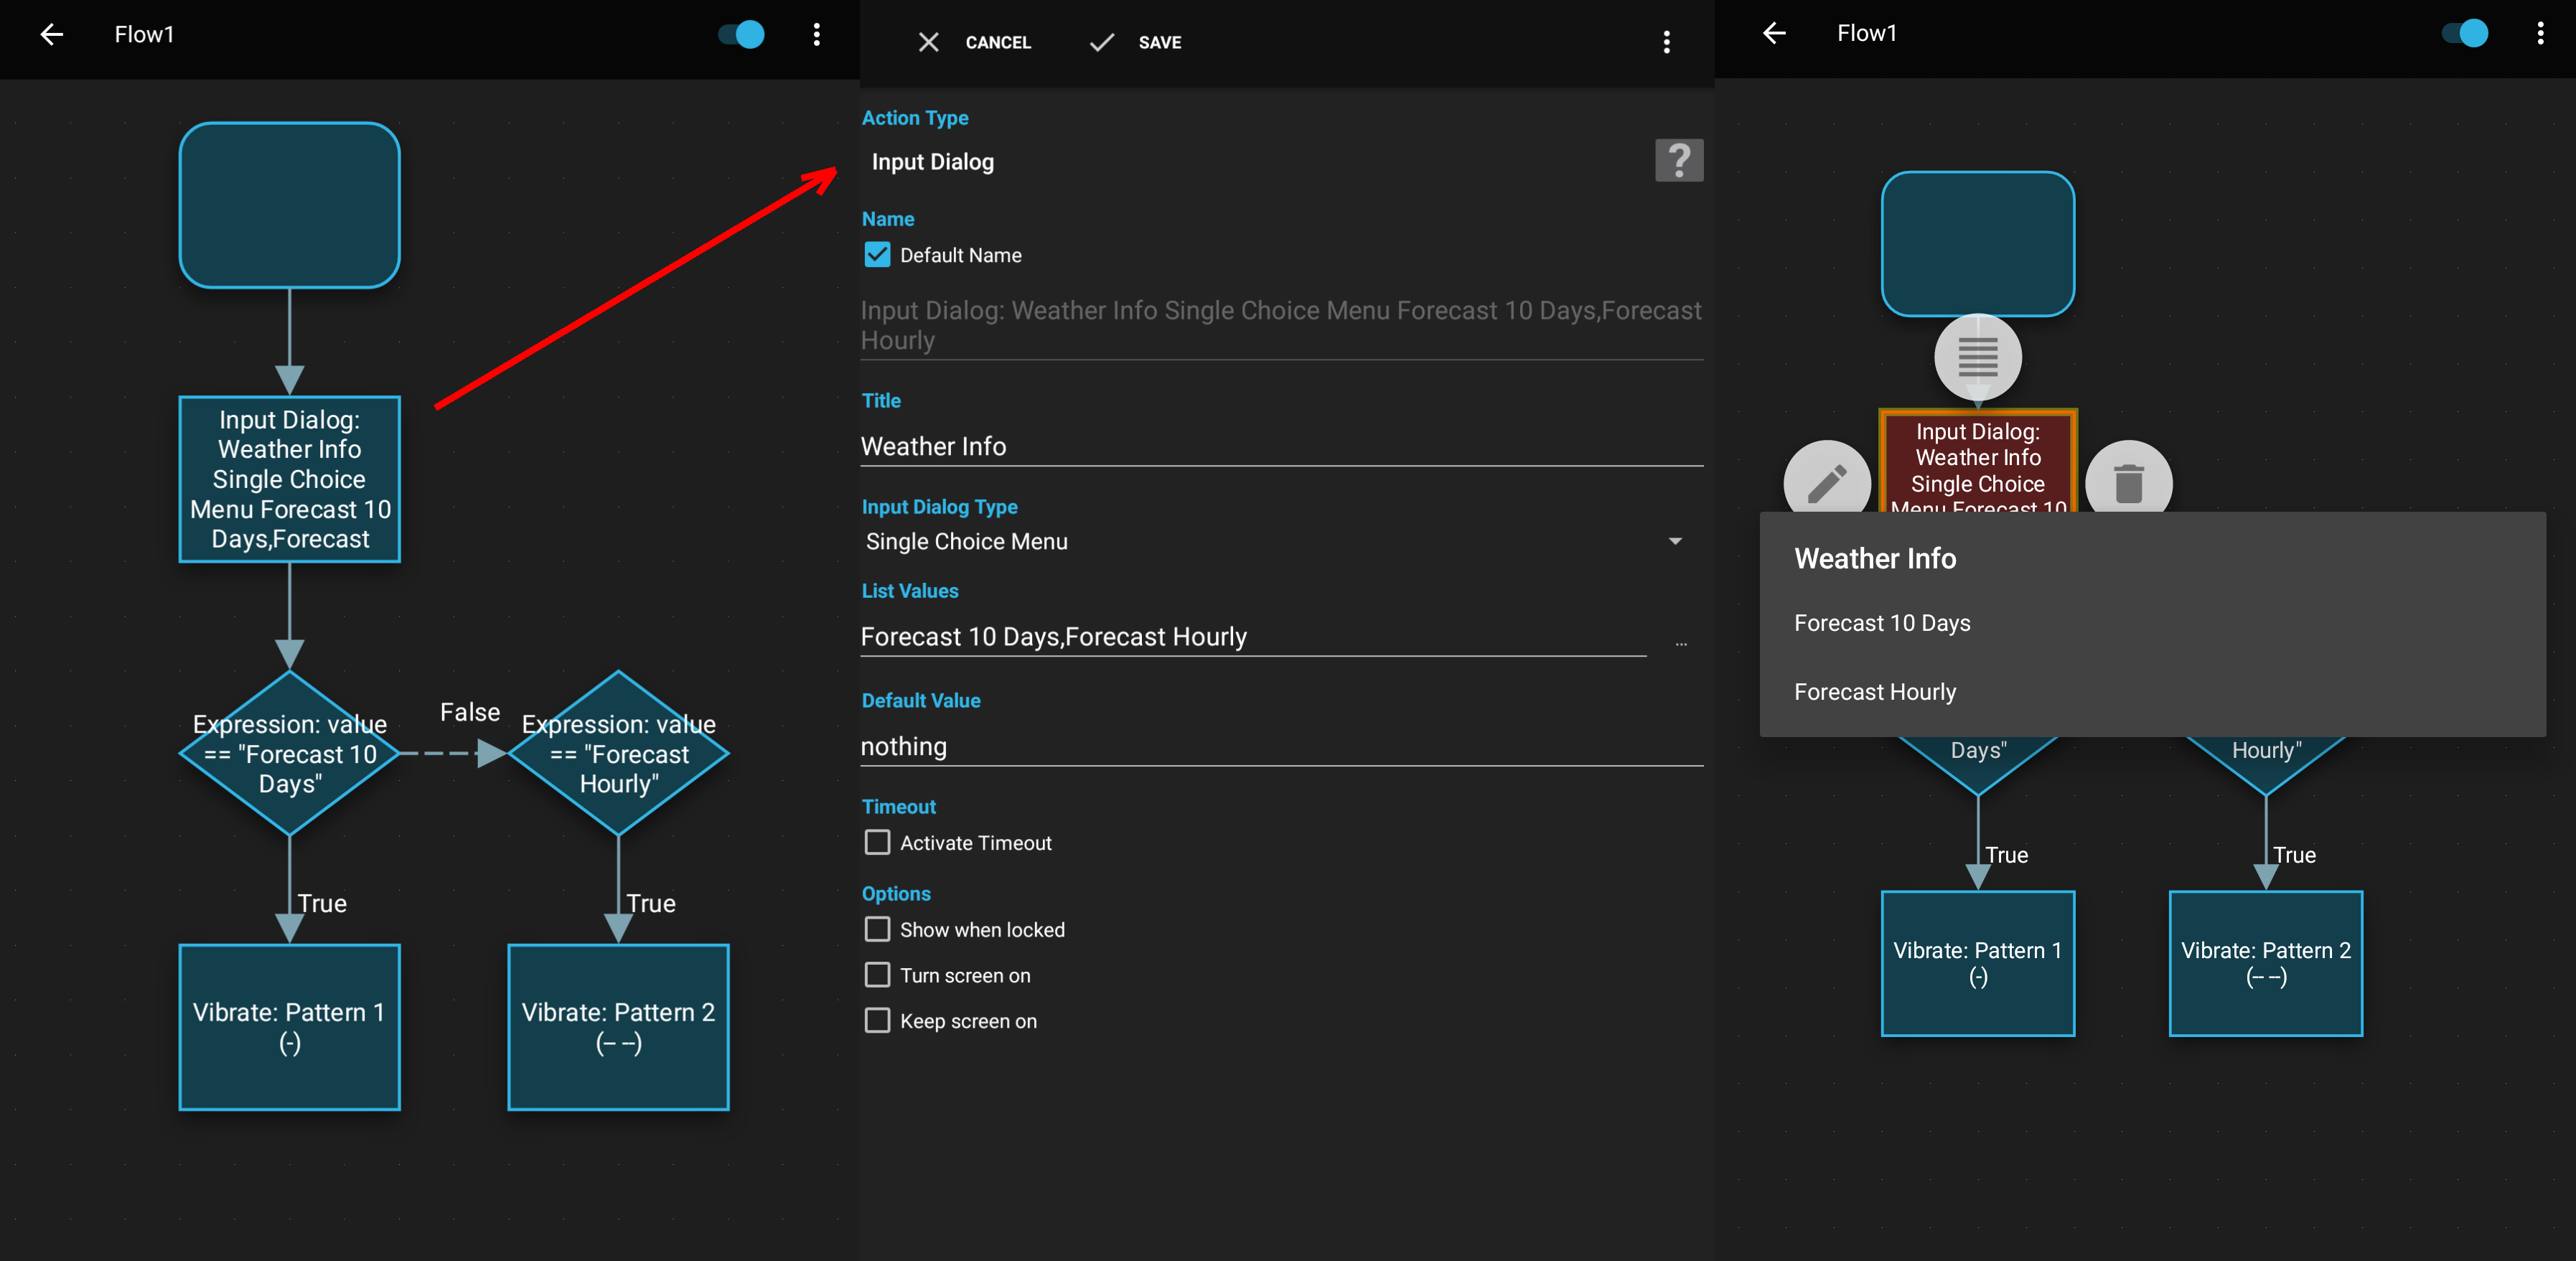Open the action editor overflow menu
The image size is (2576, 1261).
click(x=1666, y=42)
